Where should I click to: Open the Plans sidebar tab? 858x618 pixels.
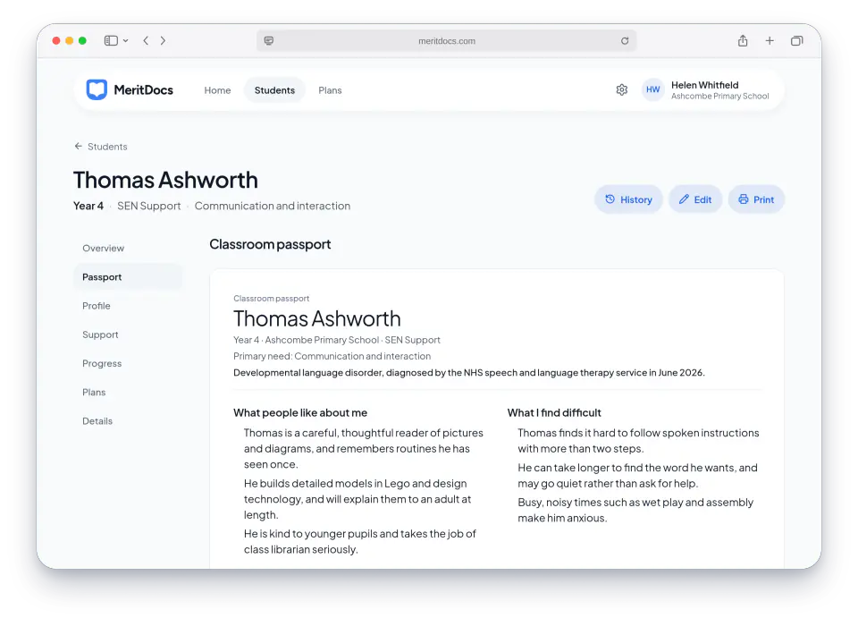pos(128,393)
